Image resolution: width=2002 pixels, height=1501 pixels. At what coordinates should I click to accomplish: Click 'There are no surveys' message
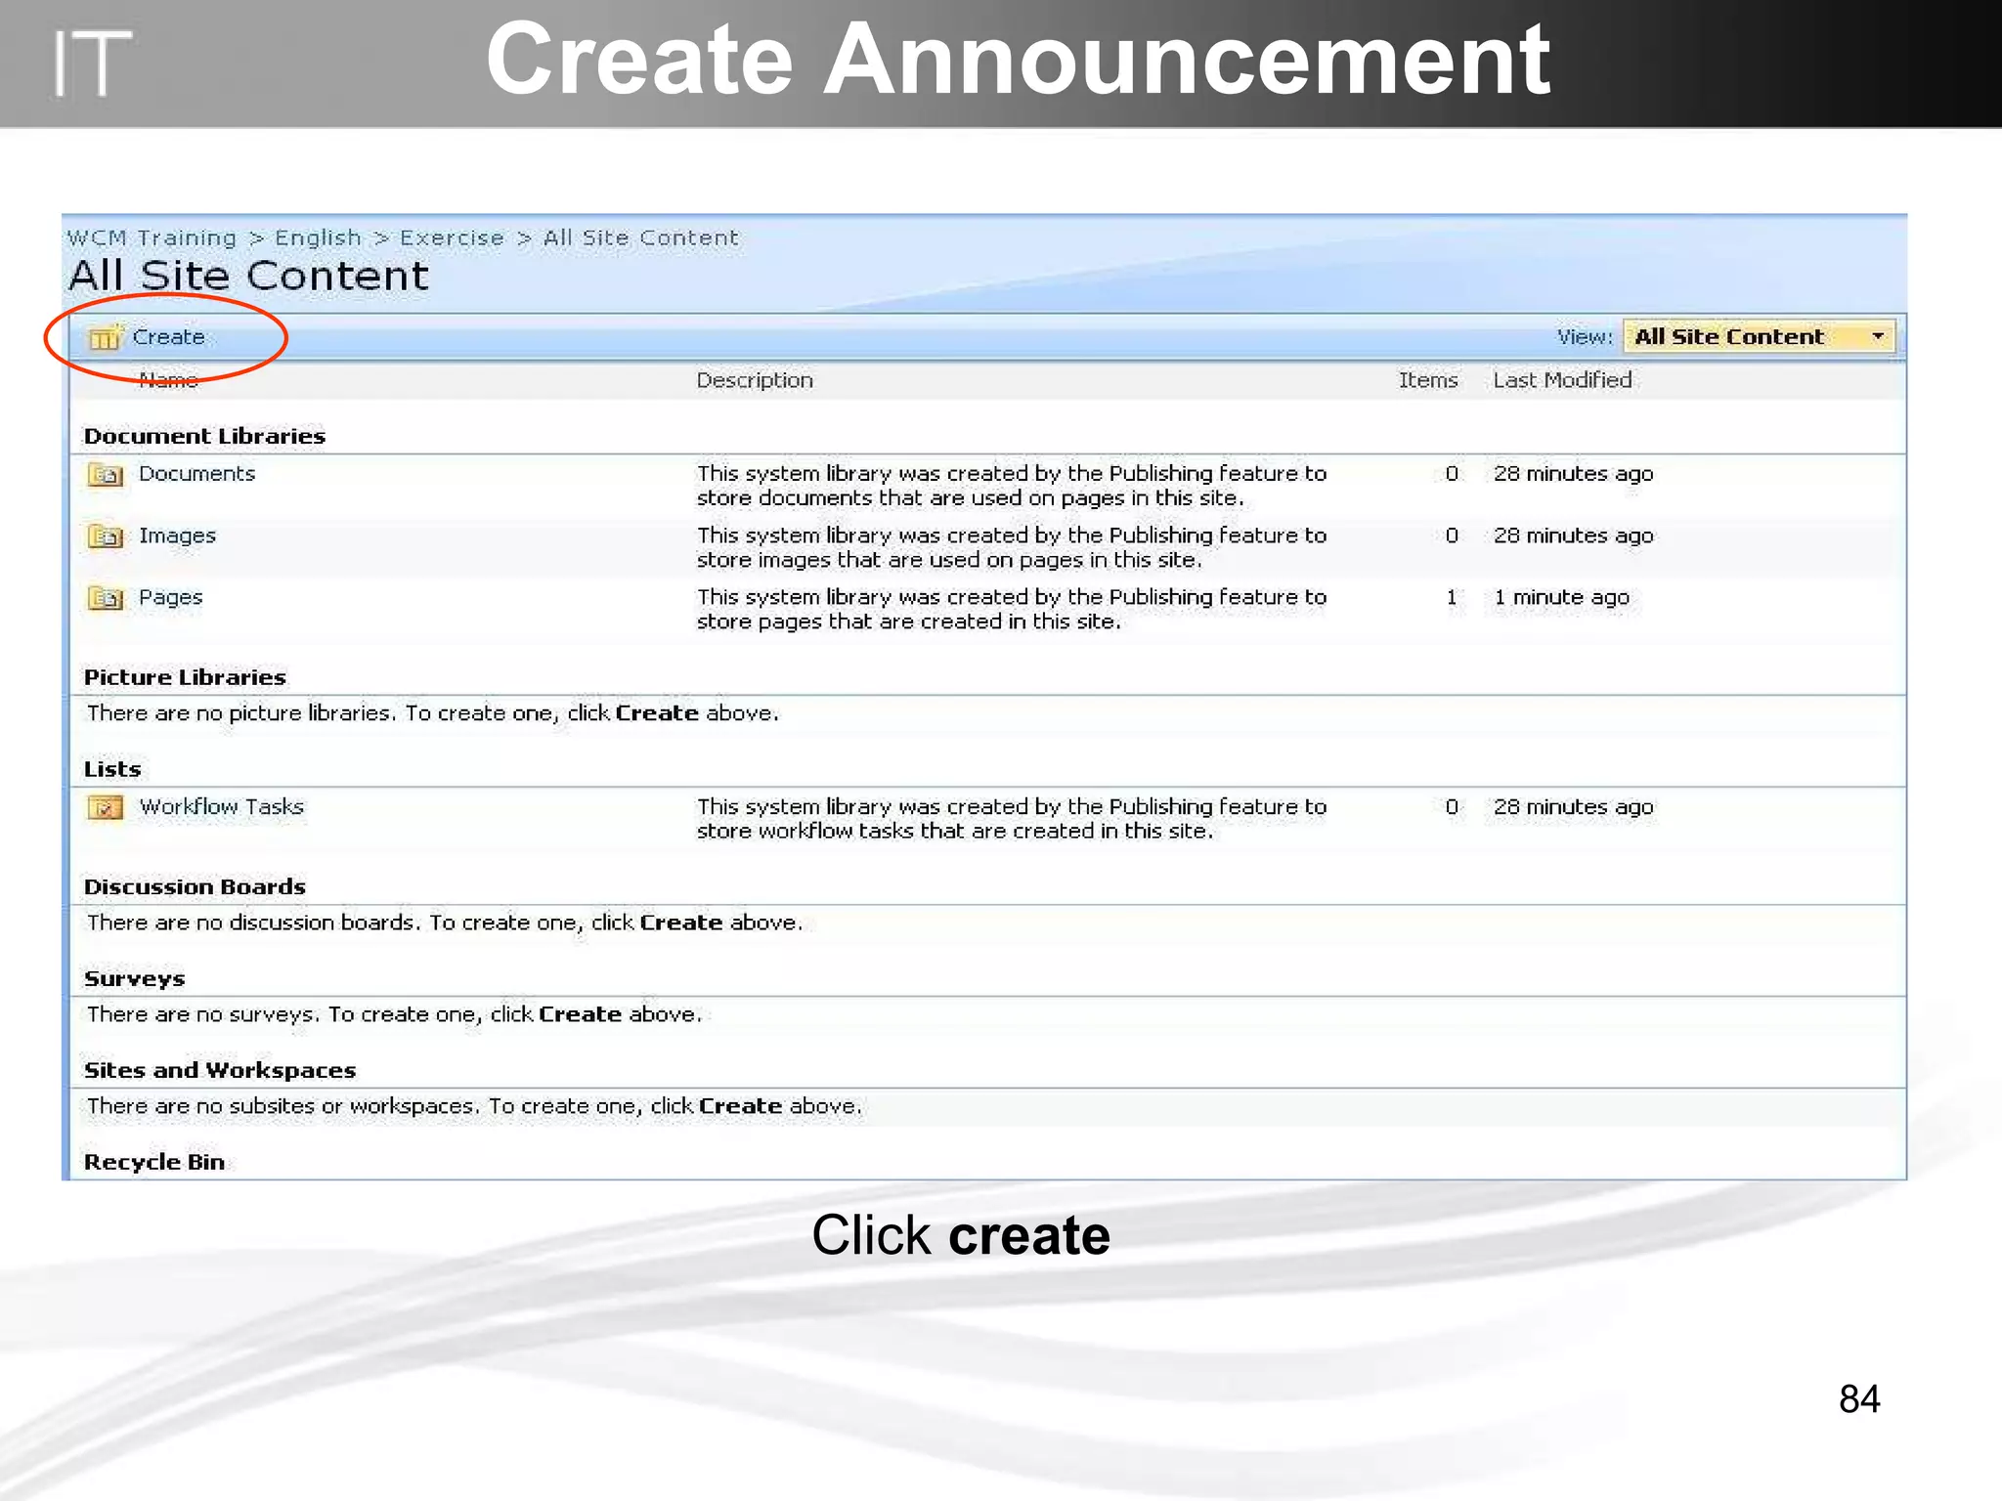[394, 1014]
